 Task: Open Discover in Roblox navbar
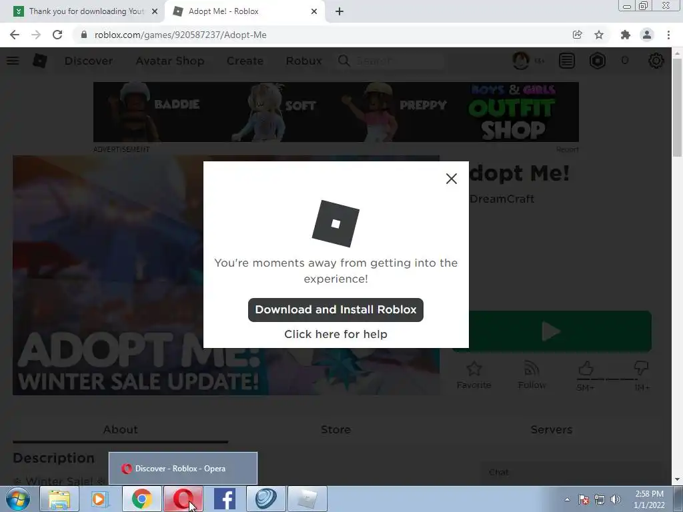point(89,61)
